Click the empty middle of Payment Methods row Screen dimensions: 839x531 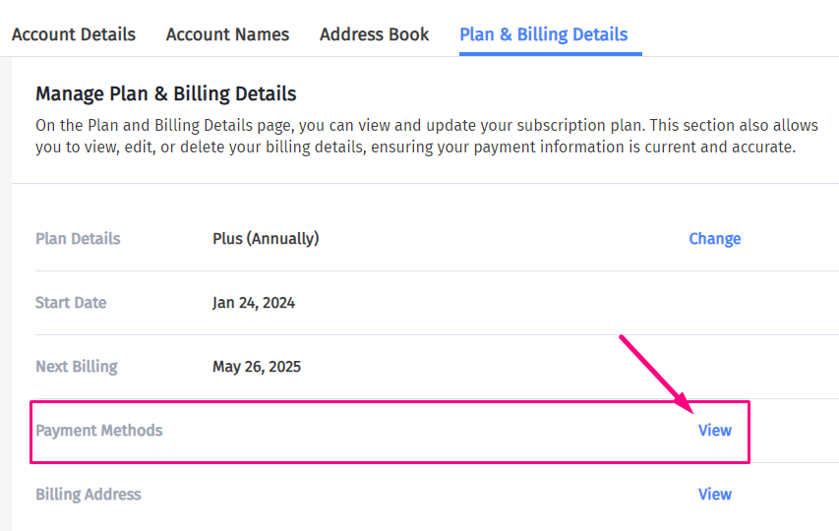[423, 431]
